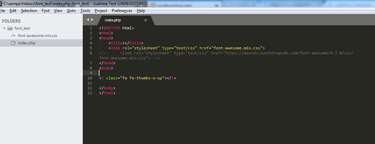Image resolution: width=375 pixels, height=144 pixels.
Task: Click line number 10 in gutter
Action: point(90,78)
